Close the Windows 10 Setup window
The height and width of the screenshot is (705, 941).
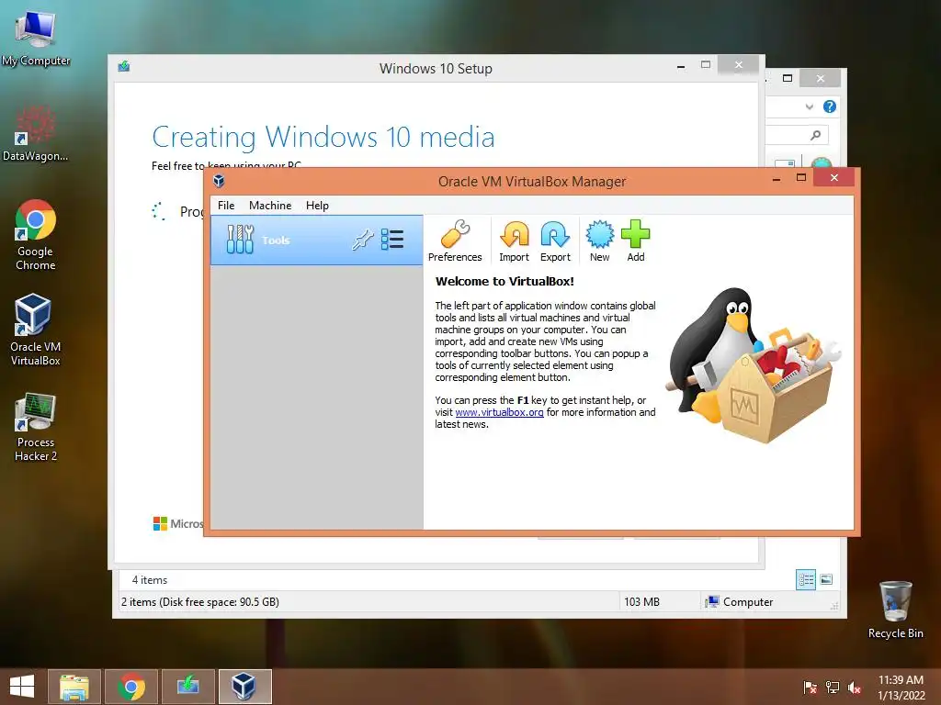coord(739,65)
